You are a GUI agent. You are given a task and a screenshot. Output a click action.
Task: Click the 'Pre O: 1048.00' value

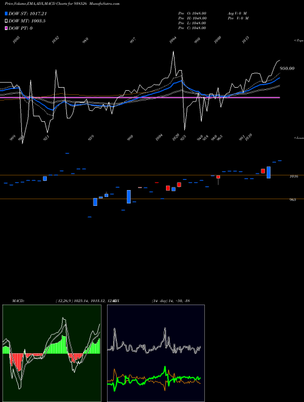tap(192, 13)
